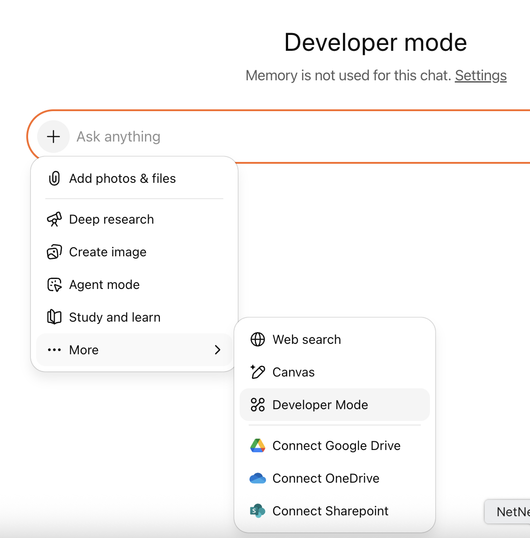Click the Sharepoint icon

[x=257, y=511]
